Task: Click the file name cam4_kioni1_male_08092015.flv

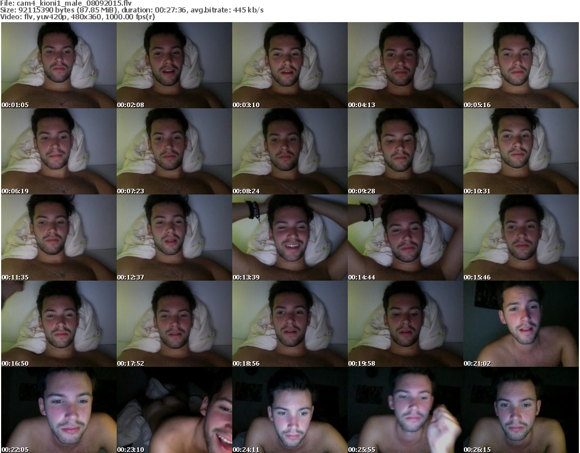Action: click(74, 3)
